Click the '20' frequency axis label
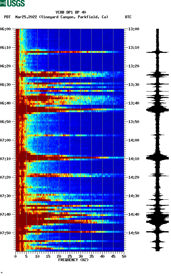The image size is (171, 276). (59, 257)
